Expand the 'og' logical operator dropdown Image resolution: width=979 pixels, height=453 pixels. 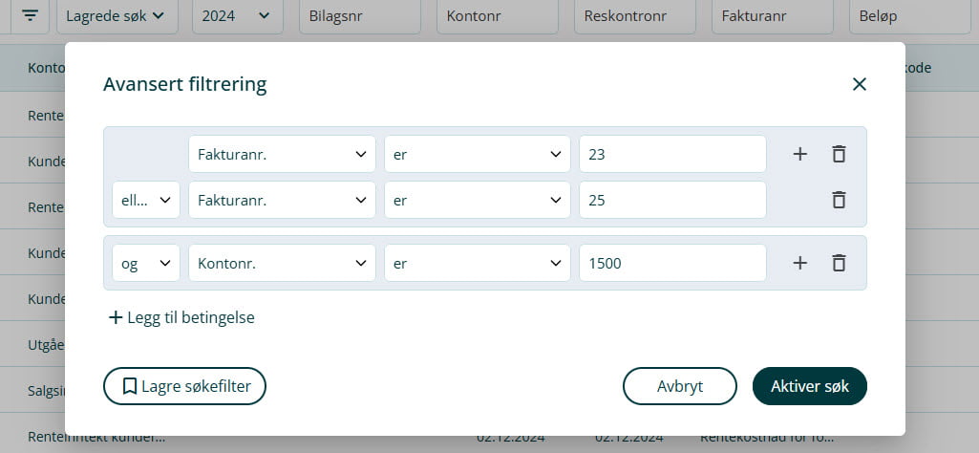coord(146,263)
